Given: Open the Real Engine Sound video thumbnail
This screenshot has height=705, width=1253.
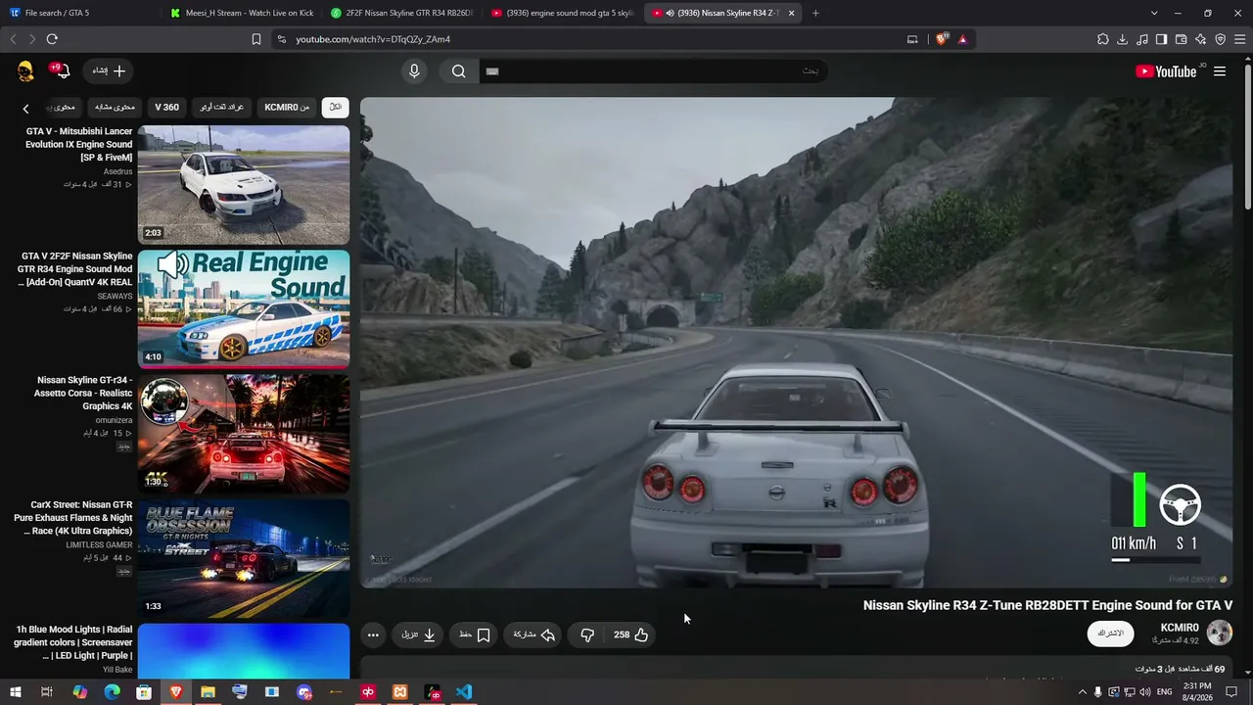Looking at the screenshot, I should pos(244,309).
